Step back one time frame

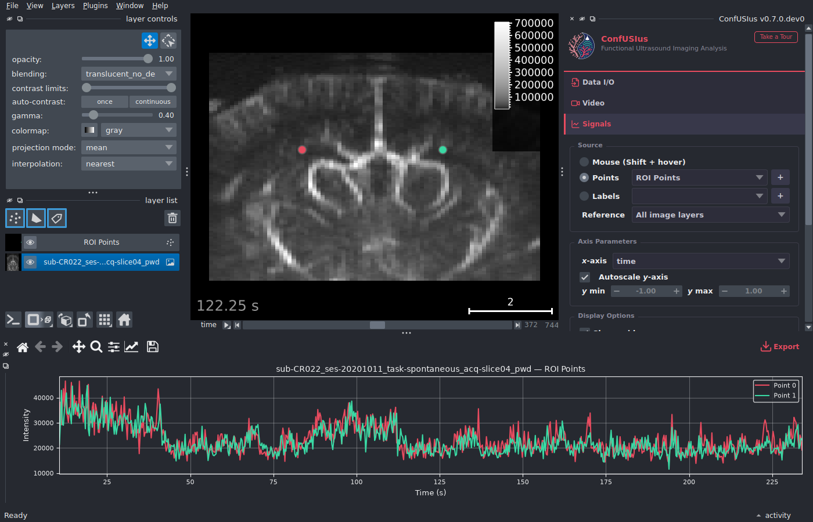(237, 325)
